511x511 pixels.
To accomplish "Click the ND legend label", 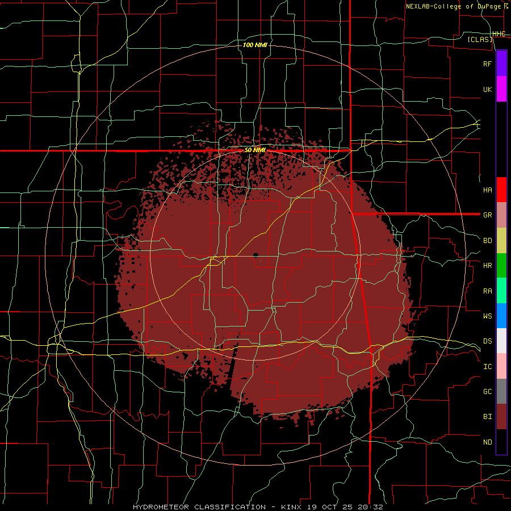I will click(x=487, y=442).
